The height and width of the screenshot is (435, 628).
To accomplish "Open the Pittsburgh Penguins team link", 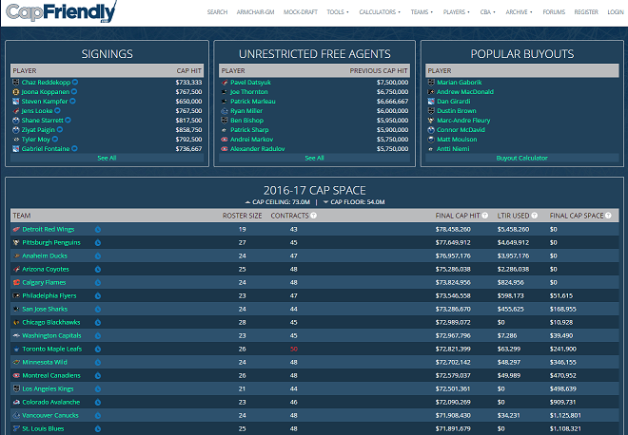I will click(51, 243).
